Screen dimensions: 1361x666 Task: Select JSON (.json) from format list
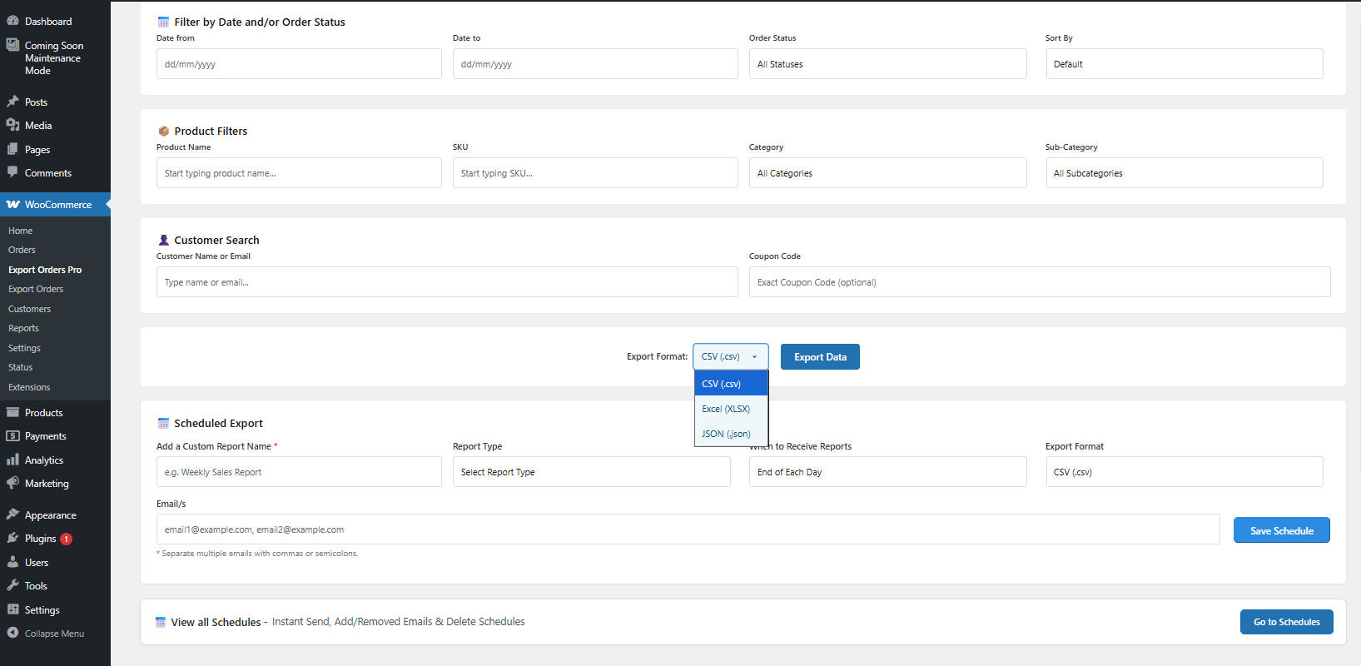[732, 434]
